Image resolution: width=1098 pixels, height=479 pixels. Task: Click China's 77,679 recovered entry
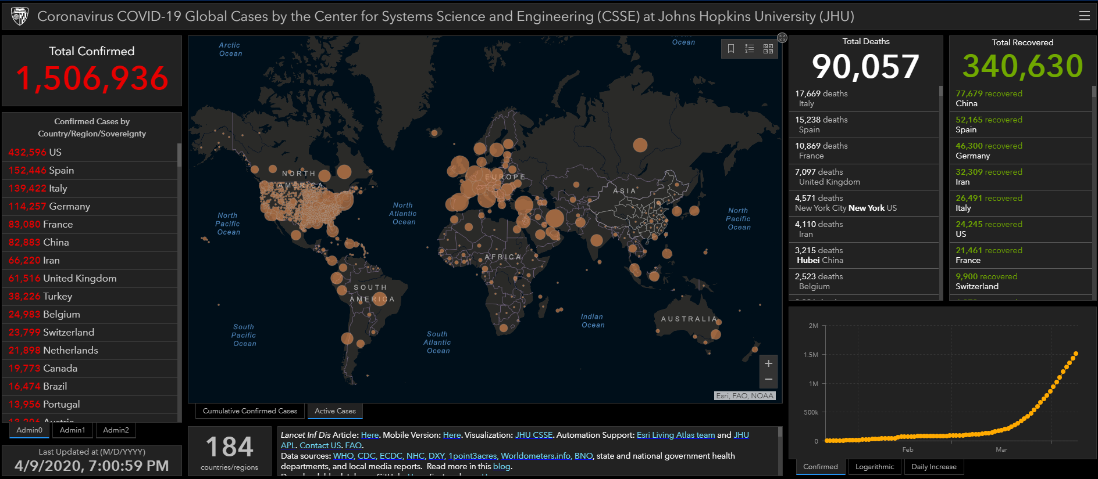[1021, 99]
